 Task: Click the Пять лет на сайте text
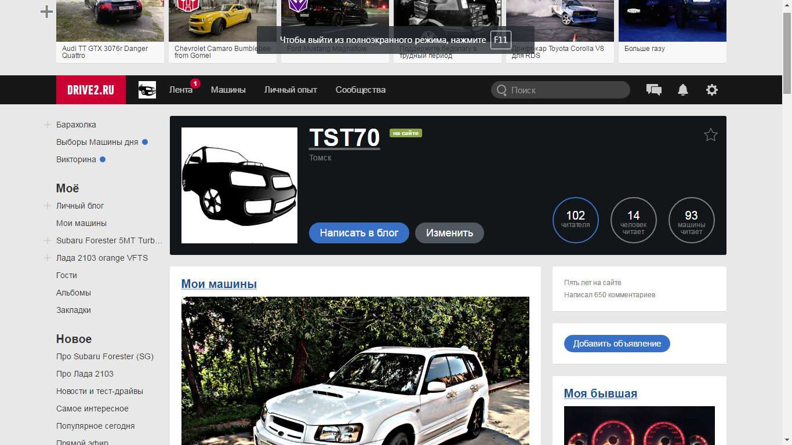point(593,283)
